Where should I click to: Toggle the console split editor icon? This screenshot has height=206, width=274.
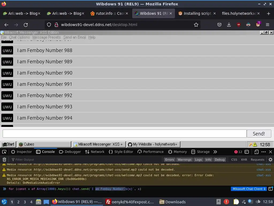point(271,189)
